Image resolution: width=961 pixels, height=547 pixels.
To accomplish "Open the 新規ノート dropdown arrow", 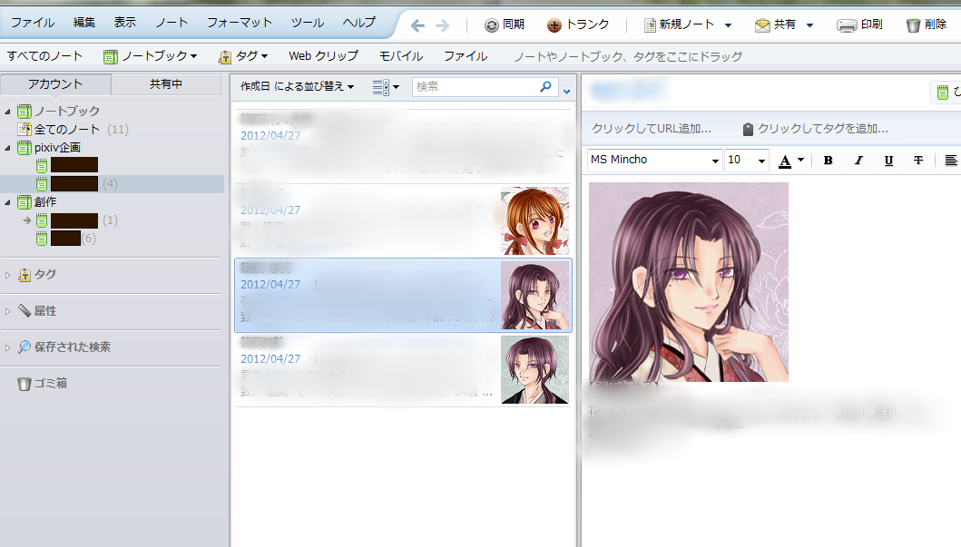I will pos(728,25).
